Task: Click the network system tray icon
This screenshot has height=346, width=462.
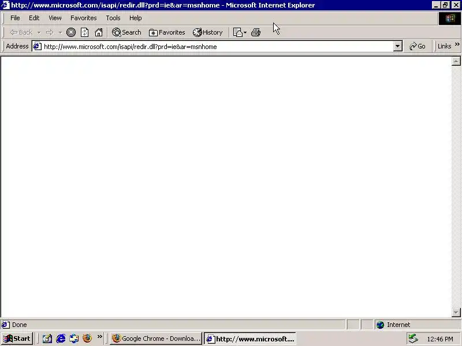Action: [413, 339]
